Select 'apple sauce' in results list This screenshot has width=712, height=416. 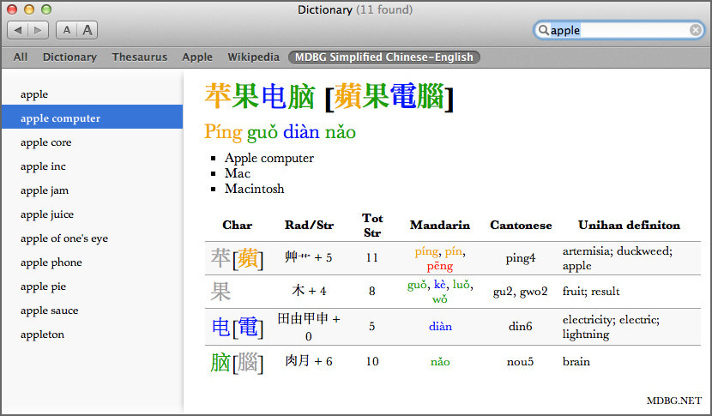(x=92, y=310)
